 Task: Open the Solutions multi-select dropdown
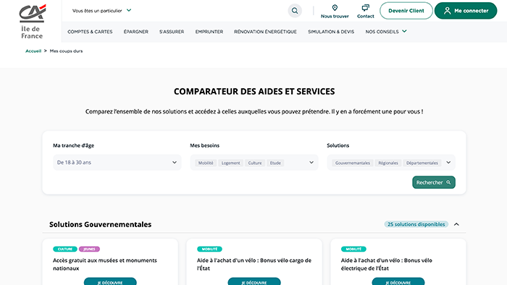click(x=391, y=162)
